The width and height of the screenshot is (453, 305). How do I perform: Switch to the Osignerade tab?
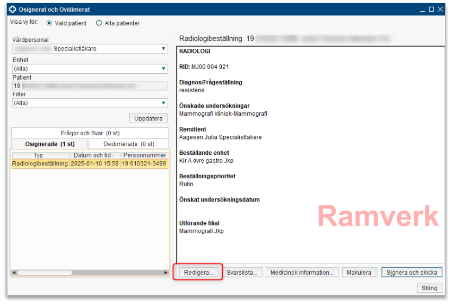tap(50, 144)
